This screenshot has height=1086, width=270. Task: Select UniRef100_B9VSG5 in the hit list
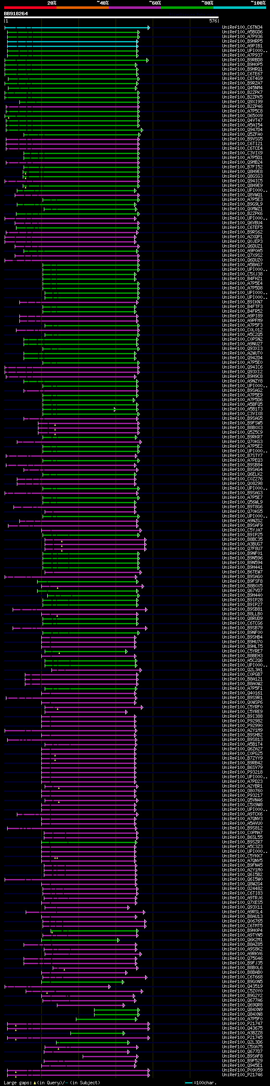tap(242, 139)
